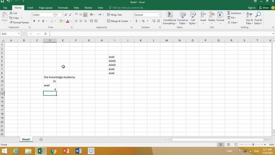This screenshot has height=155, width=275.
Task: Open PowerPoint from the taskbar
Action: tap(66, 151)
